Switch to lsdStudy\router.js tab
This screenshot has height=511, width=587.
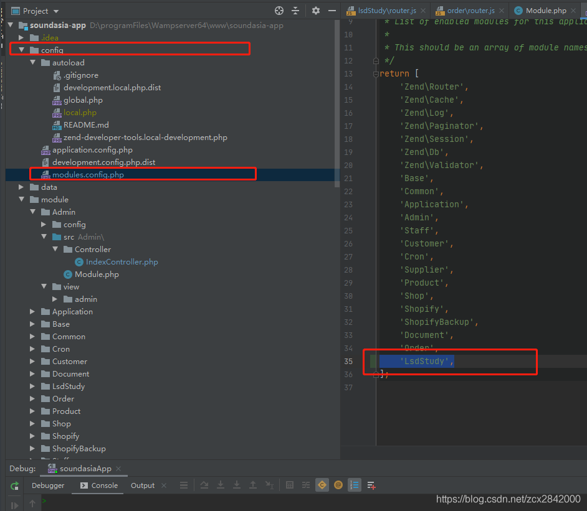[x=387, y=11]
